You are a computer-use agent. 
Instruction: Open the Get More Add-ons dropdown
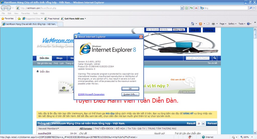pyautogui.click(x=74, y=19)
